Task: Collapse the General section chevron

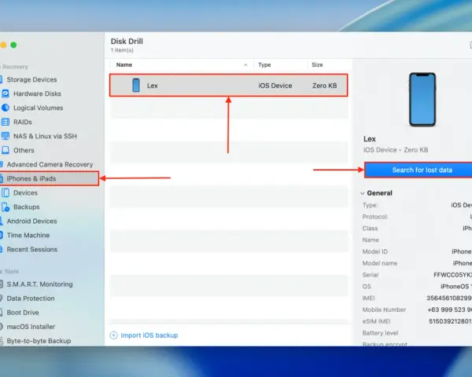Action: tap(363, 193)
